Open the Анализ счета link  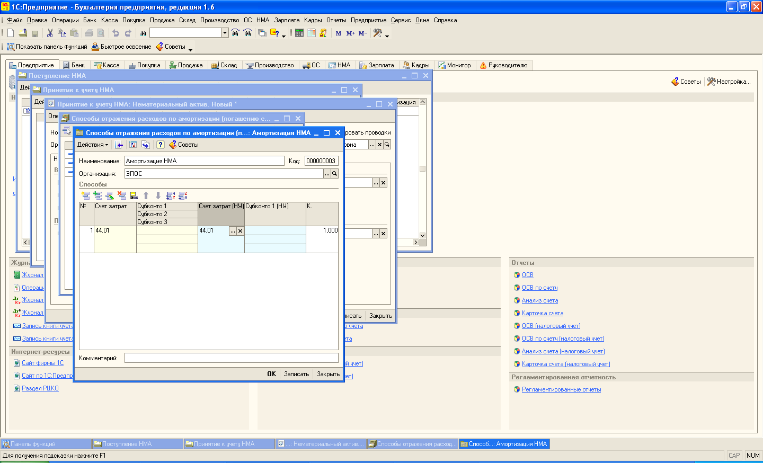click(x=539, y=300)
